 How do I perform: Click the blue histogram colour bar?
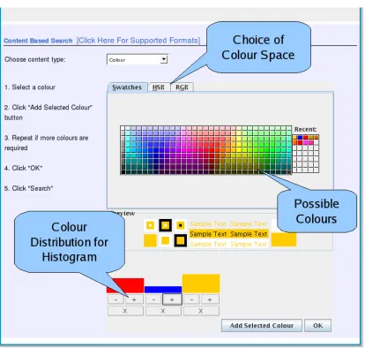point(163,290)
